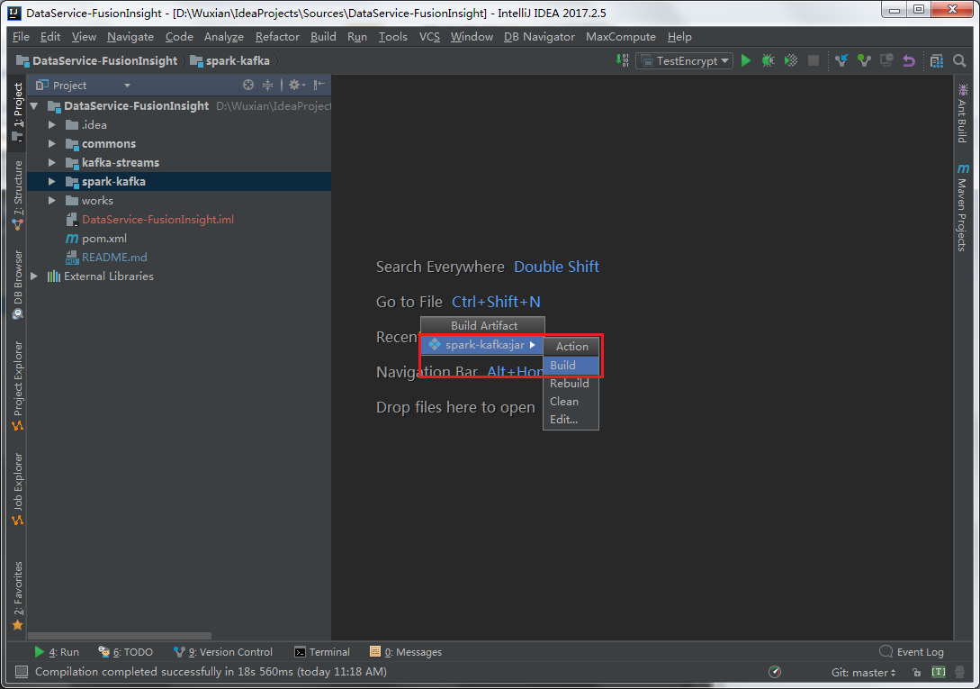This screenshot has width=980, height=689.
Task: Click the purple Revert arrow icon
Action: pos(909,60)
